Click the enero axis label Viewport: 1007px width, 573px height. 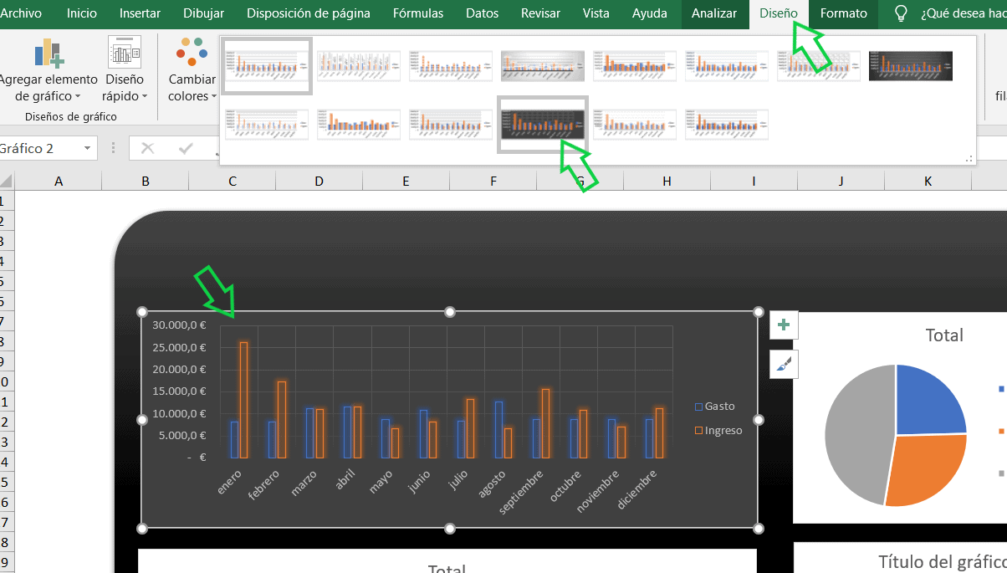pos(229,482)
